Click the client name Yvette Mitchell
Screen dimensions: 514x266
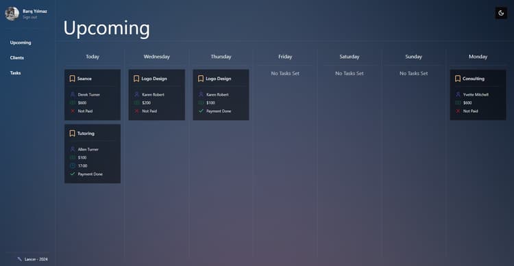pyautogui.click(x=476, y=94)
